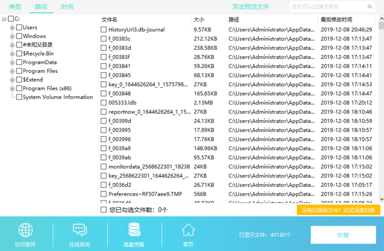
Task: Go to home page via house icon
Action: point(188,230)
